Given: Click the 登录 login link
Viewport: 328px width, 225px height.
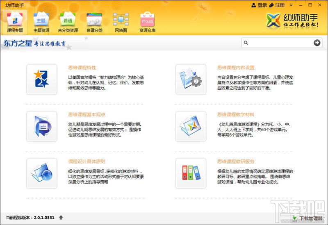Looking at the screenshot, I should tap(259, 5).
